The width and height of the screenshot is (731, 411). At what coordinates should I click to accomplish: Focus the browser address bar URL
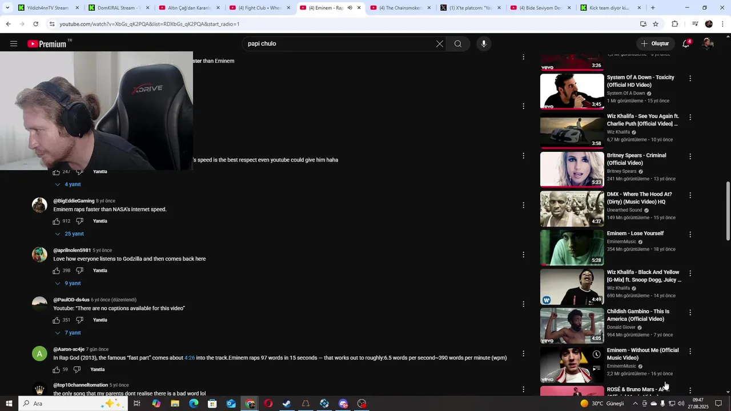[343, 24]
